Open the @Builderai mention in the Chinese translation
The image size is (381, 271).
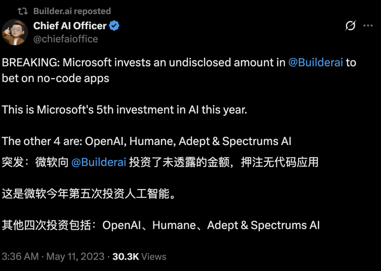99,162
